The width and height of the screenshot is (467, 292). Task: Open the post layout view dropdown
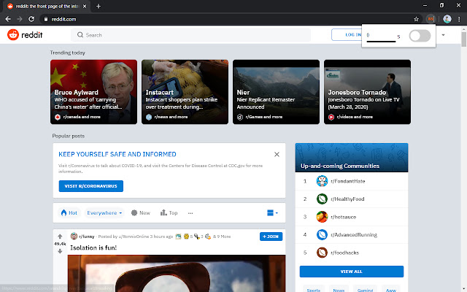coord(272,212)
